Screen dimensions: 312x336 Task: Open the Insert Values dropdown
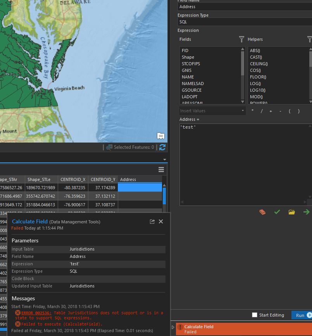[x=212, y=111]
